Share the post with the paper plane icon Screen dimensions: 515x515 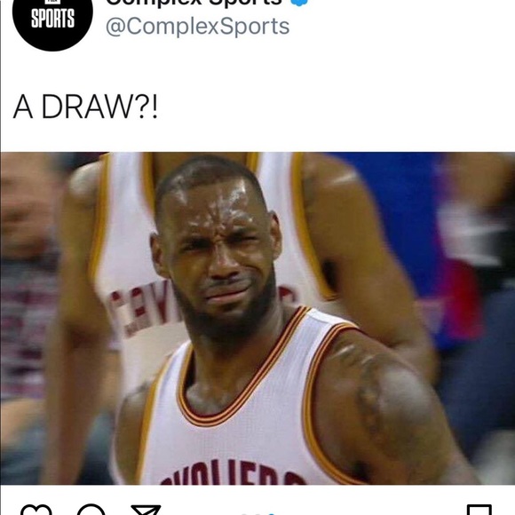146,510
